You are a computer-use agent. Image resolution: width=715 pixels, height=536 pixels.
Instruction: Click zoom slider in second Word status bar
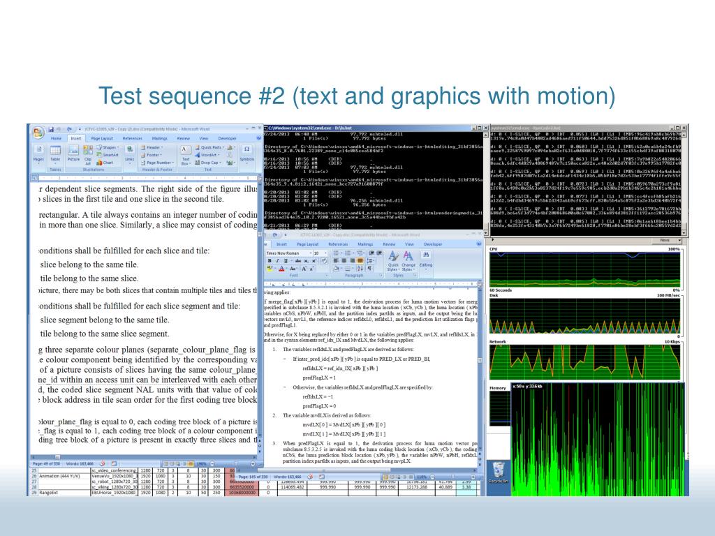point(452,477)
